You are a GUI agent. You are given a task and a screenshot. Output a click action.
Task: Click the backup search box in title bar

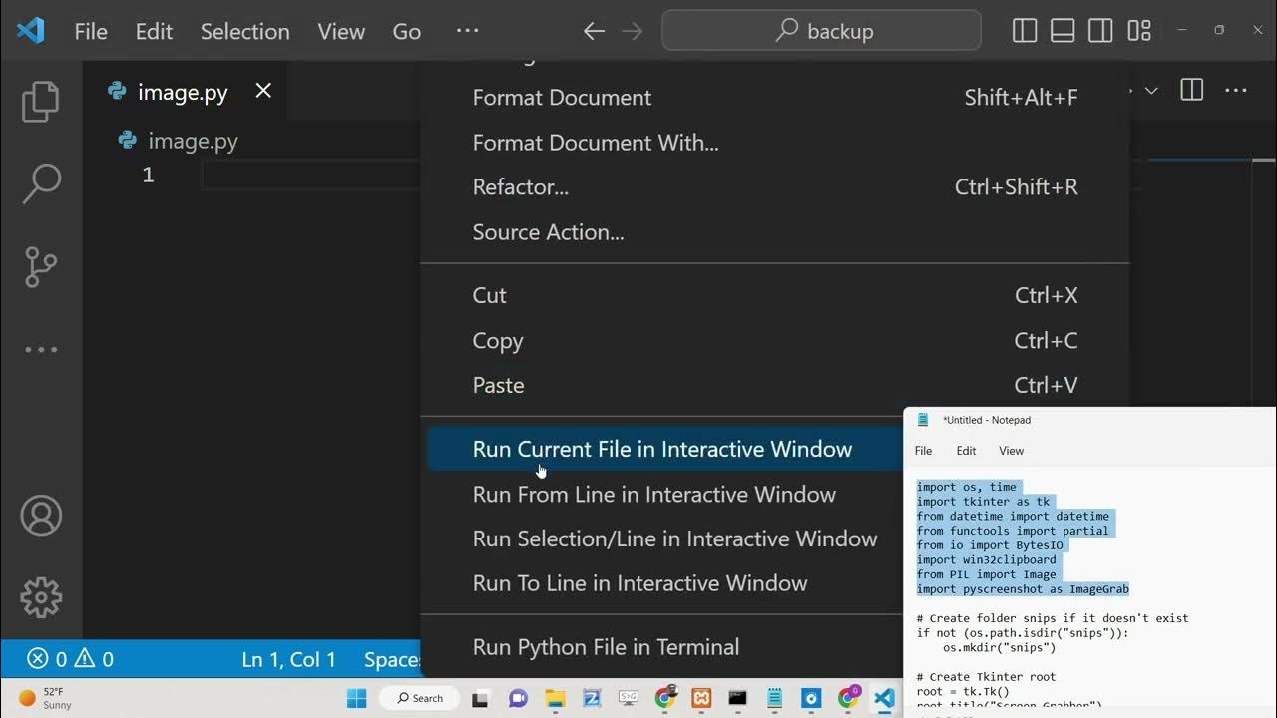(x=821, y=31)
